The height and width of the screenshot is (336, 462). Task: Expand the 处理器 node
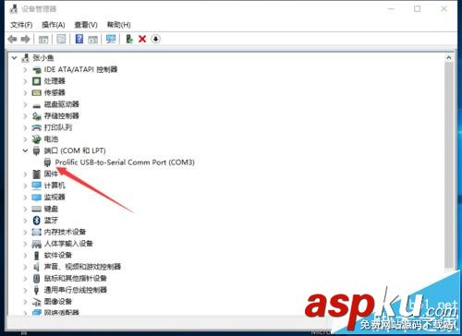coord(25,81)
